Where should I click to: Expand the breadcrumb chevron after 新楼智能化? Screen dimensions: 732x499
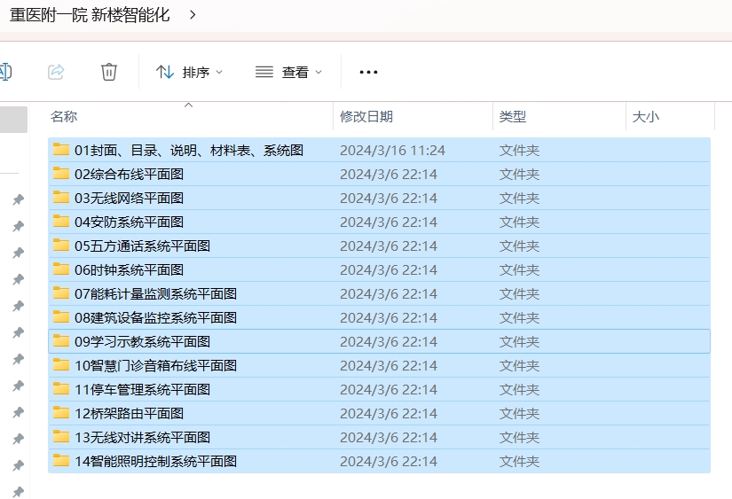click(x=193, y=15)
